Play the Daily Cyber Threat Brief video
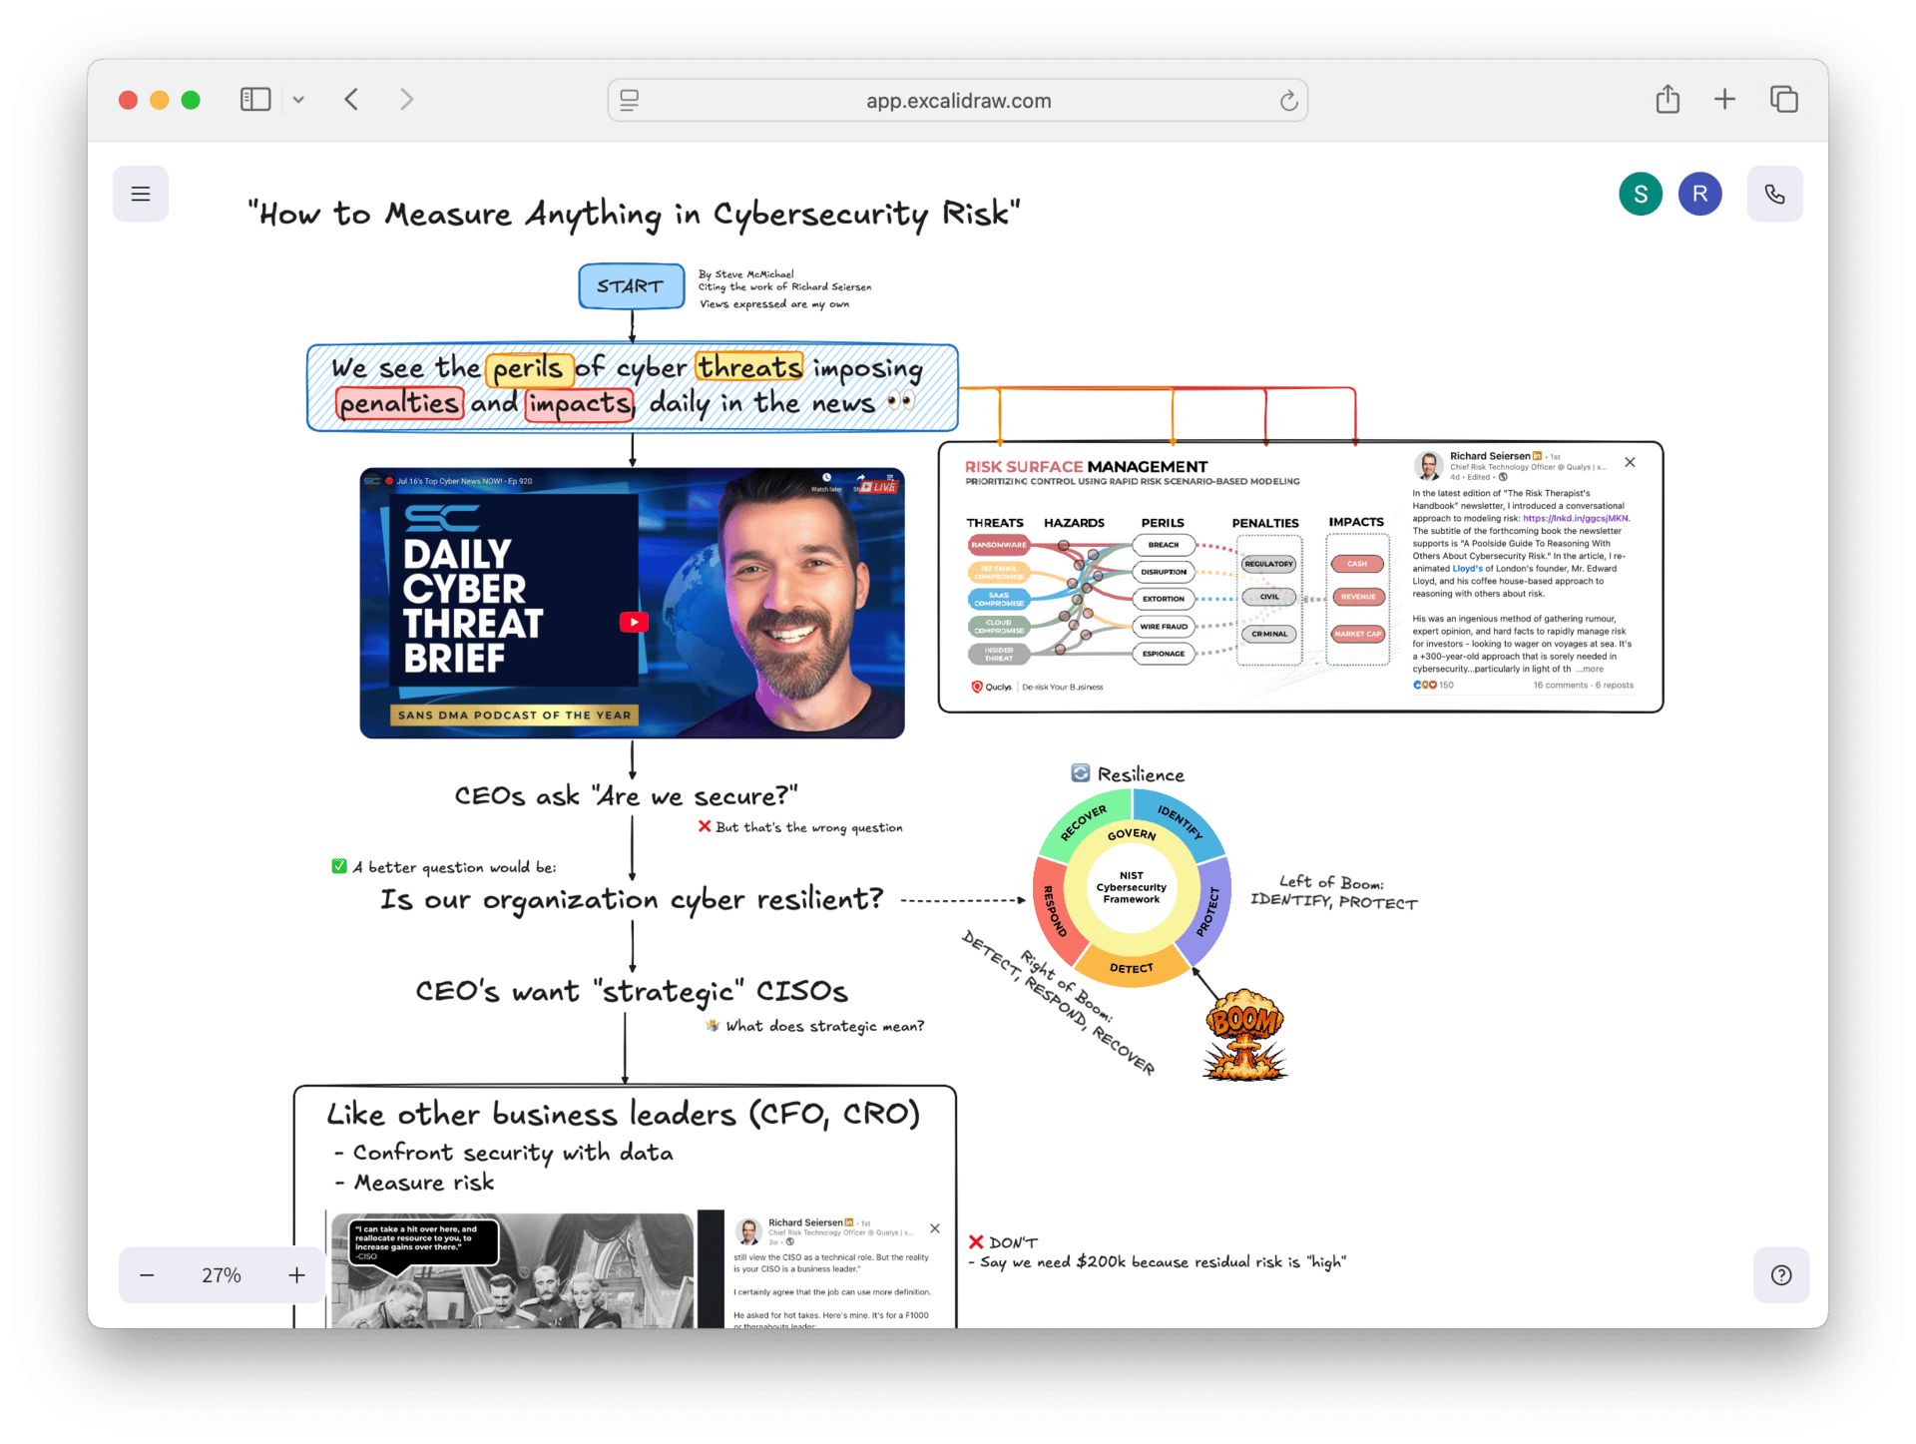The image size is (1916, 1444). (x=634, y=622)
